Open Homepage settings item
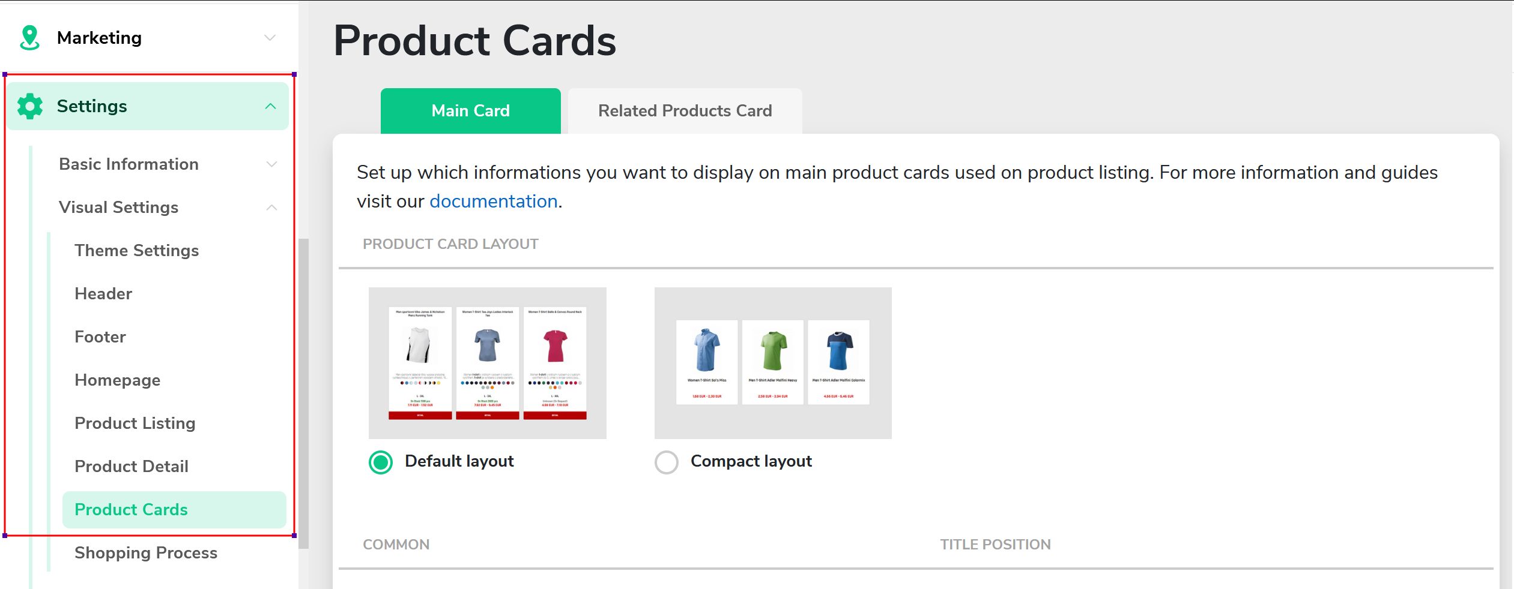Image resolution: width=1514 pixels, height=589 pixels. coord(118,380)
